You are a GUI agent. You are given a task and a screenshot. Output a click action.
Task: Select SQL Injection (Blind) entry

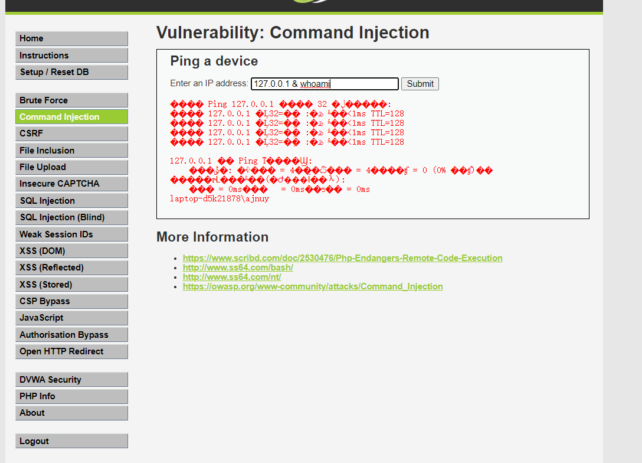pyautogui.click(x=71, y=217)
